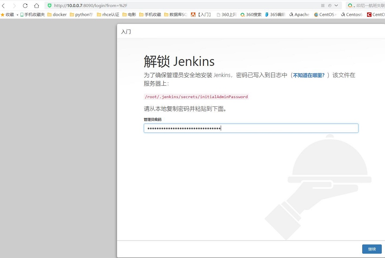
Task: Open the Apache bookmark
Action: [299, 14]
